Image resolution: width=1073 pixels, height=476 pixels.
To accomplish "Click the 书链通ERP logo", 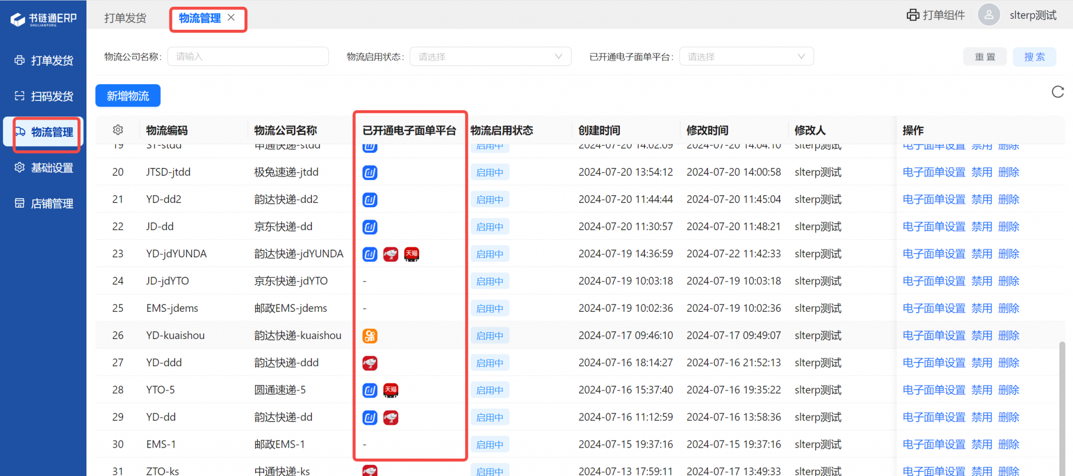I will (x=43, y=19).
